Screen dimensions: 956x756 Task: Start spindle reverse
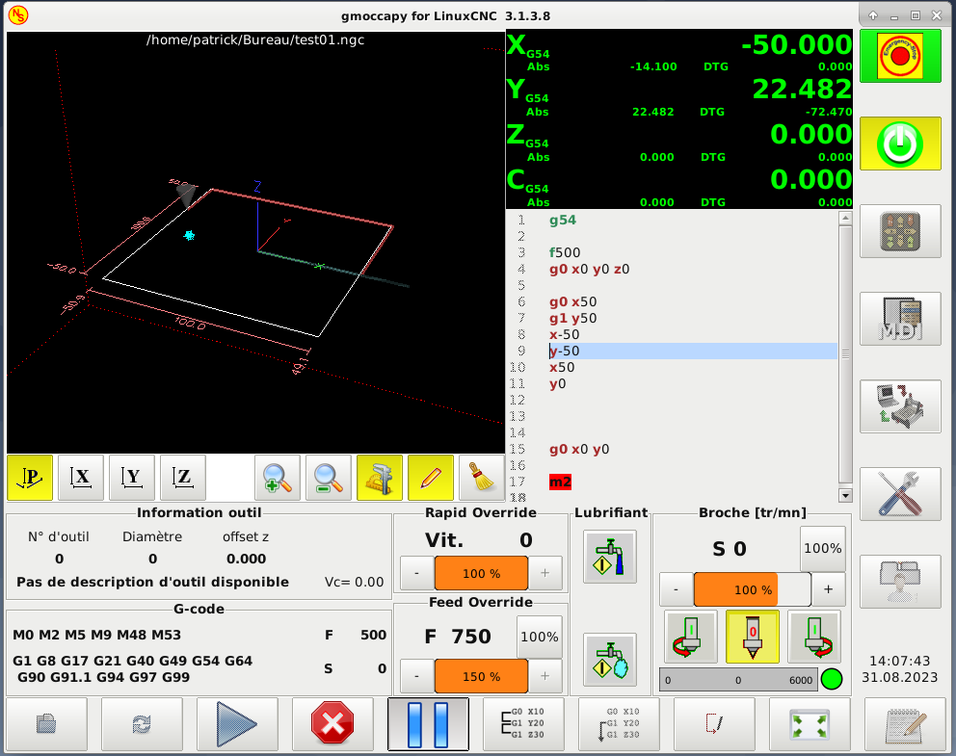pyautogui.click(x=691, y=637)
